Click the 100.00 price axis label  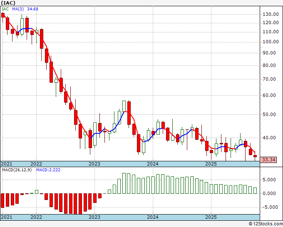click(x=271, y=42)
